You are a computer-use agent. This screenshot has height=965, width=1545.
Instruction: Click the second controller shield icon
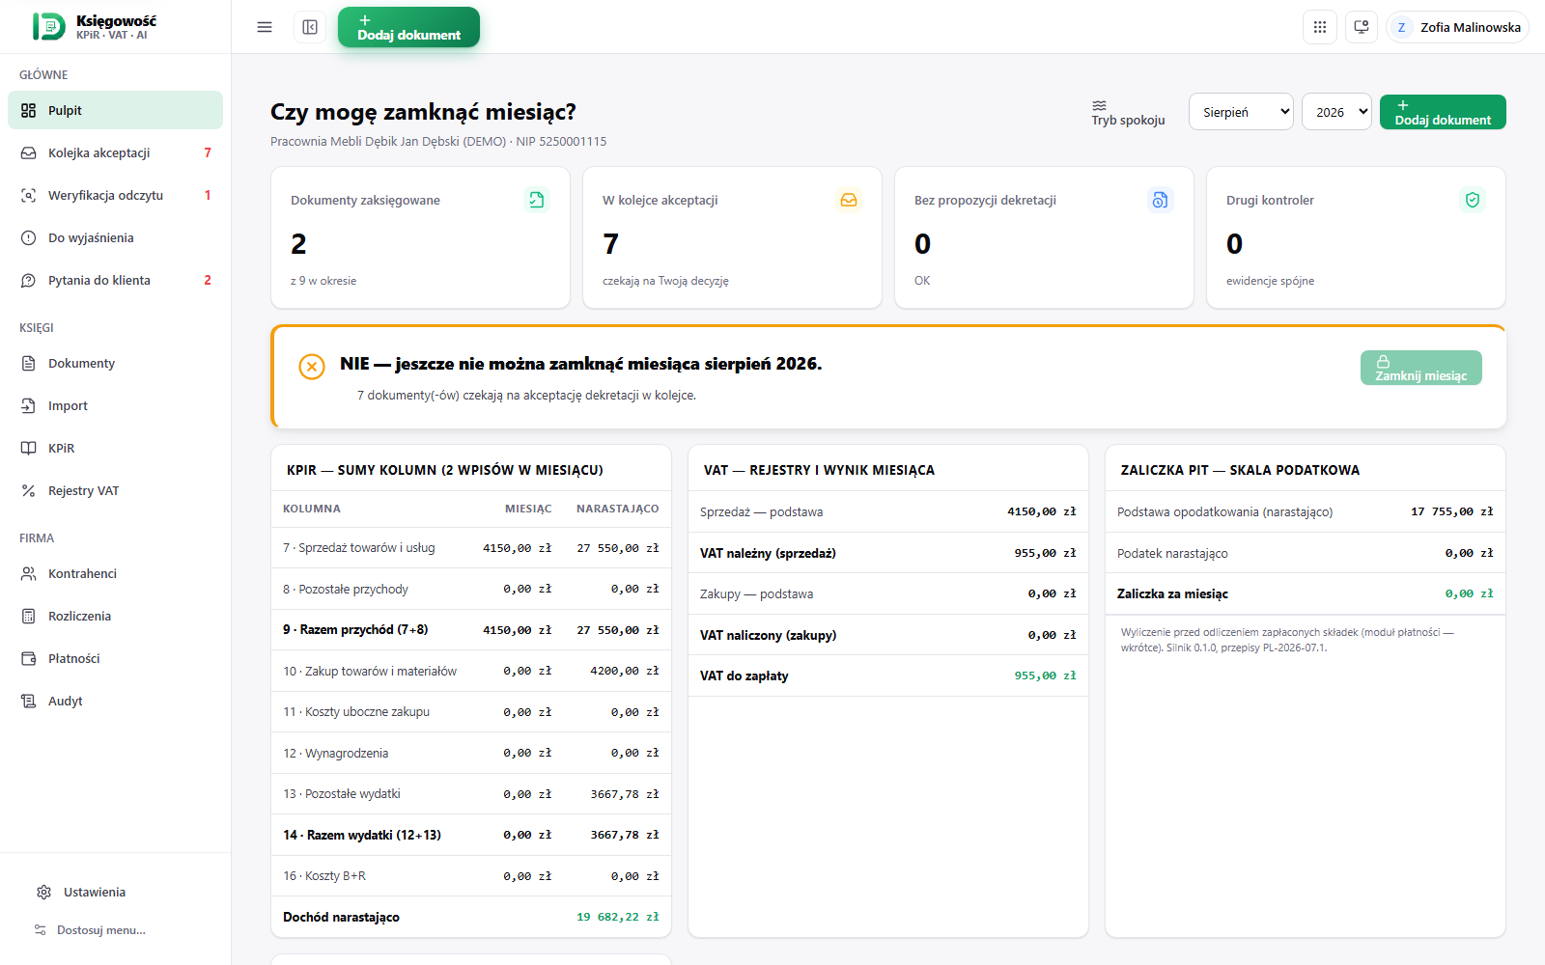pos(1473,200)
